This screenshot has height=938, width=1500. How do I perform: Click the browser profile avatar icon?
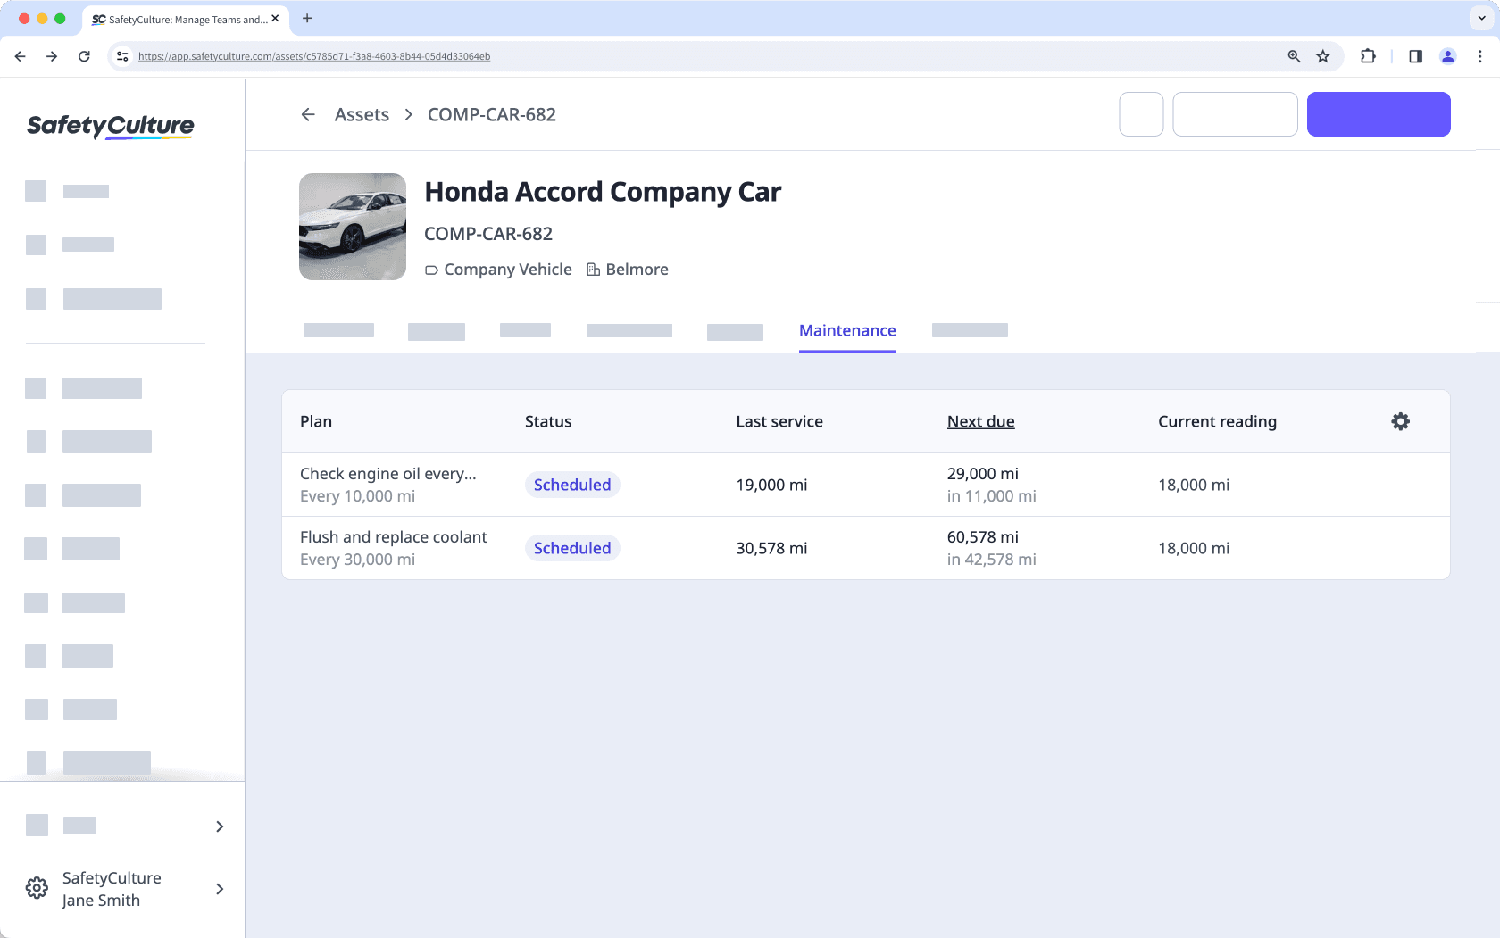1448,56
